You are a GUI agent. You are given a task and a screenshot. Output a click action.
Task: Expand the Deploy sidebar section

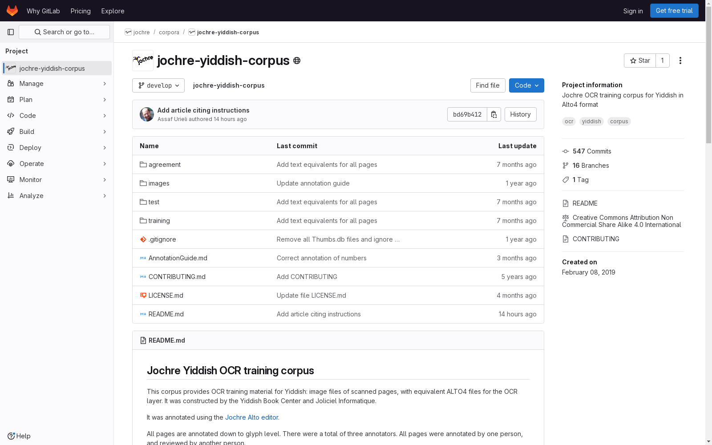[57, 148]
